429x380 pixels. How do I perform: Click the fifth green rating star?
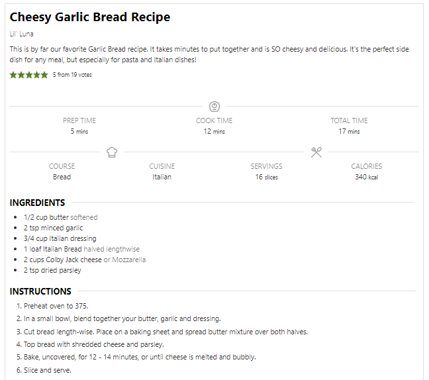point(44,75)
